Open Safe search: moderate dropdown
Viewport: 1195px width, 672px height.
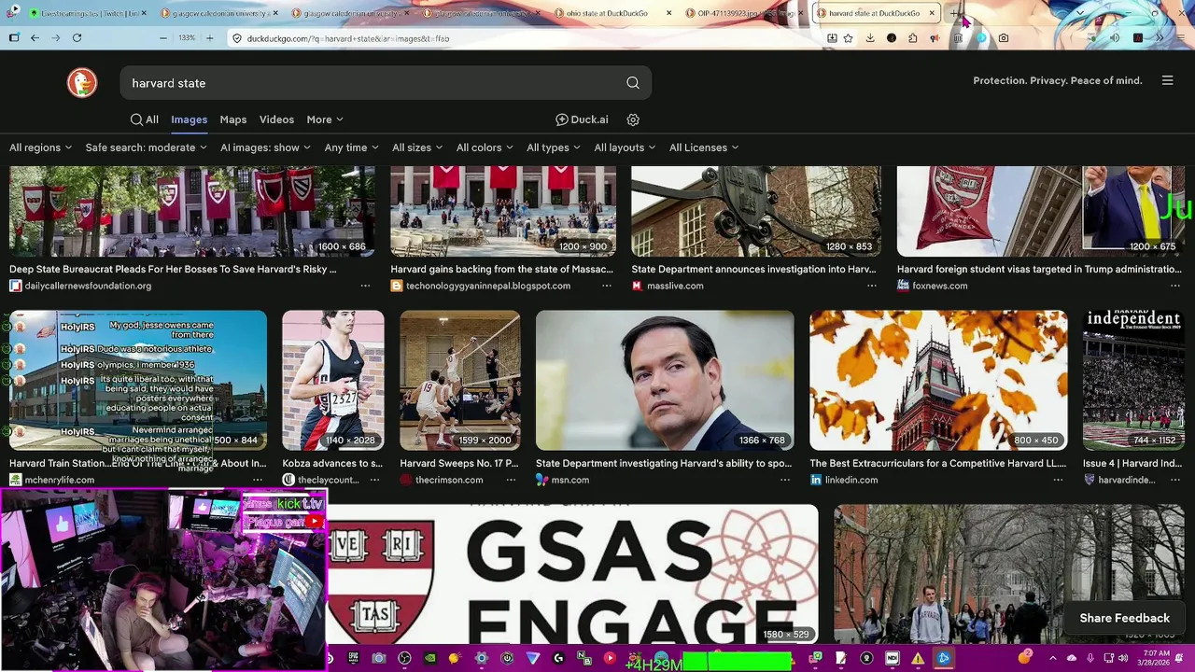pos(146,147)
